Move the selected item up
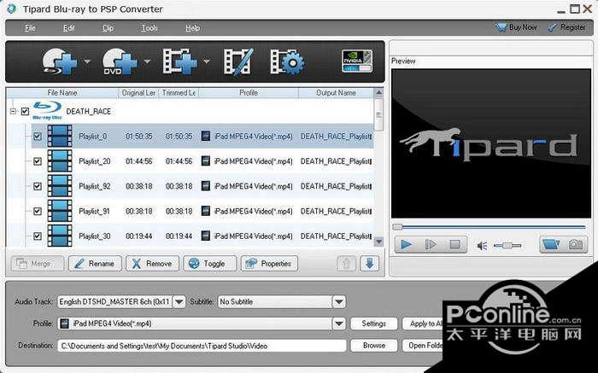The width and height of the screenshot is (598, 373). (346, 264)
